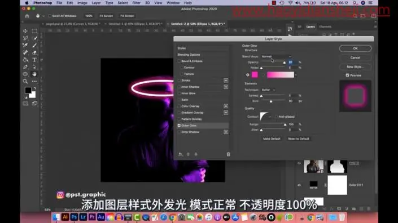Delete effect using trash icon in Layer Style
This screenshot has height=223, width=398.
pyautogui.click(x=228, y=154)
